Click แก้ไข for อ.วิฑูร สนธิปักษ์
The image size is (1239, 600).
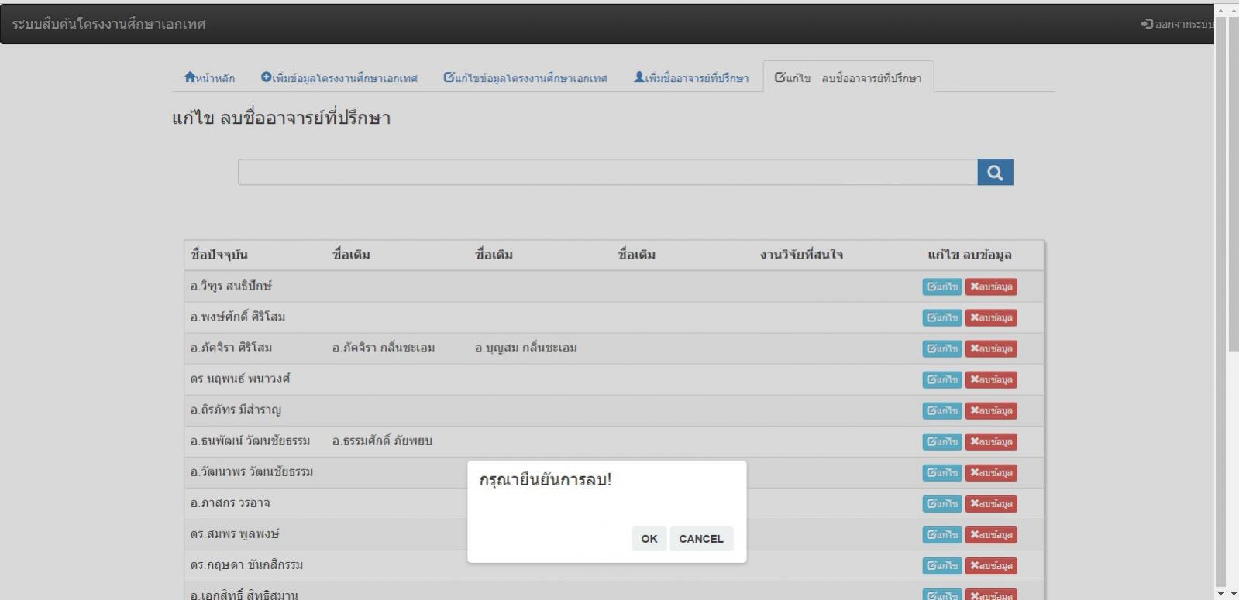coord(942,286)
